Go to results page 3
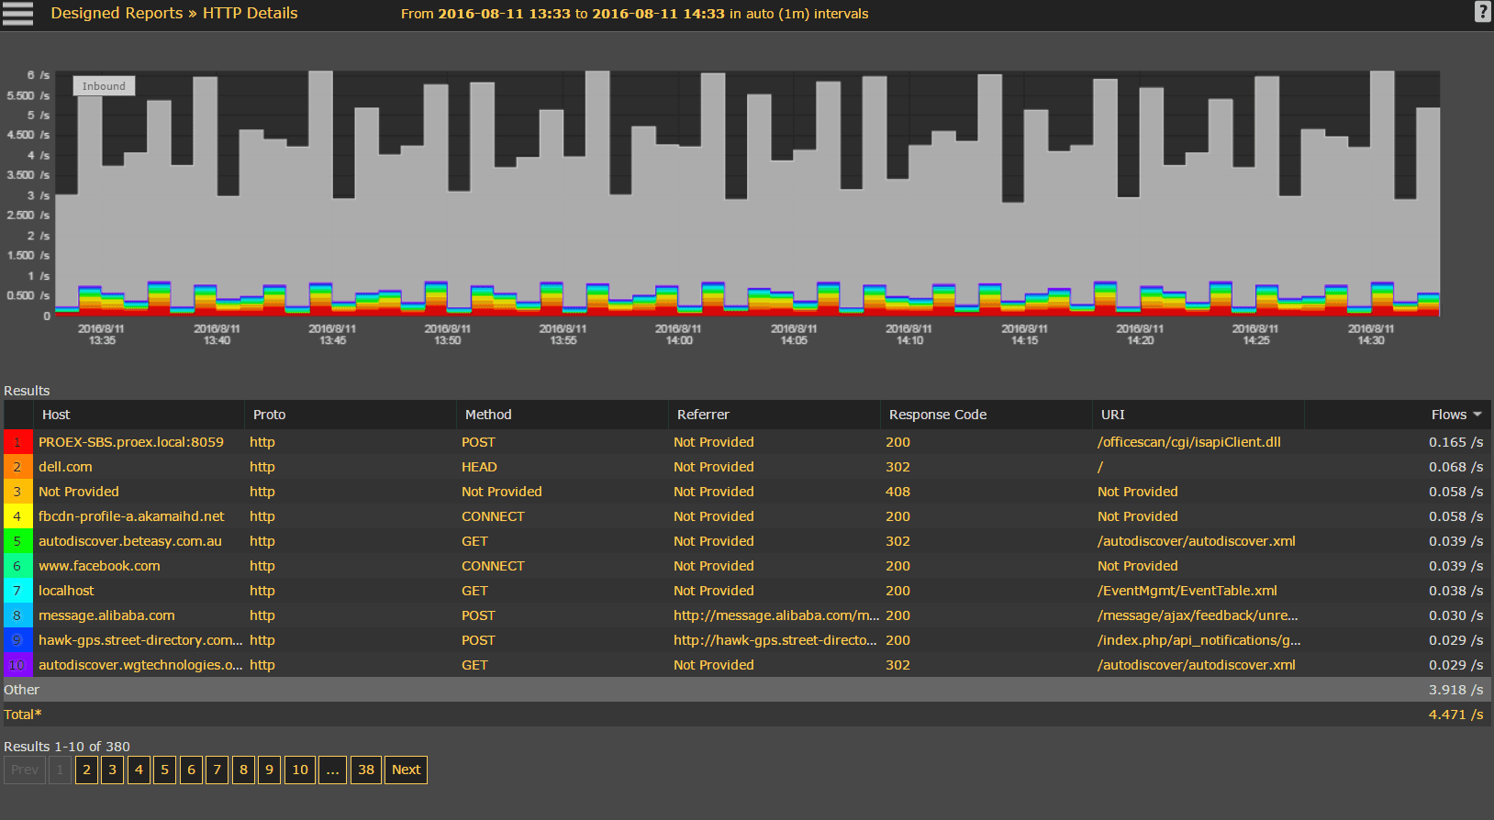Image resolution: width=1494 pixels, height=820 pixels. tap(112, 770)
